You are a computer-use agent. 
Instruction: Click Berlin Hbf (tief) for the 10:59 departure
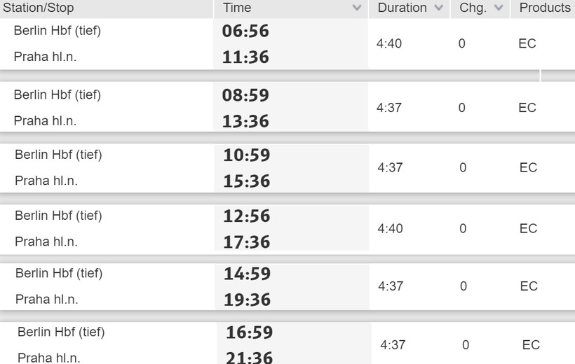58,155
